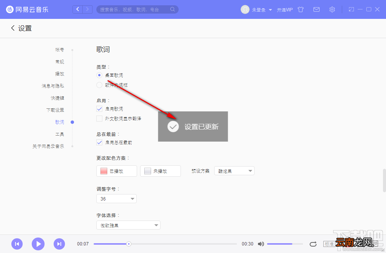The width and height of the screenshot is (386, 253).
Task: Go back with the navigation back arrow
Action: coord(78,9)
